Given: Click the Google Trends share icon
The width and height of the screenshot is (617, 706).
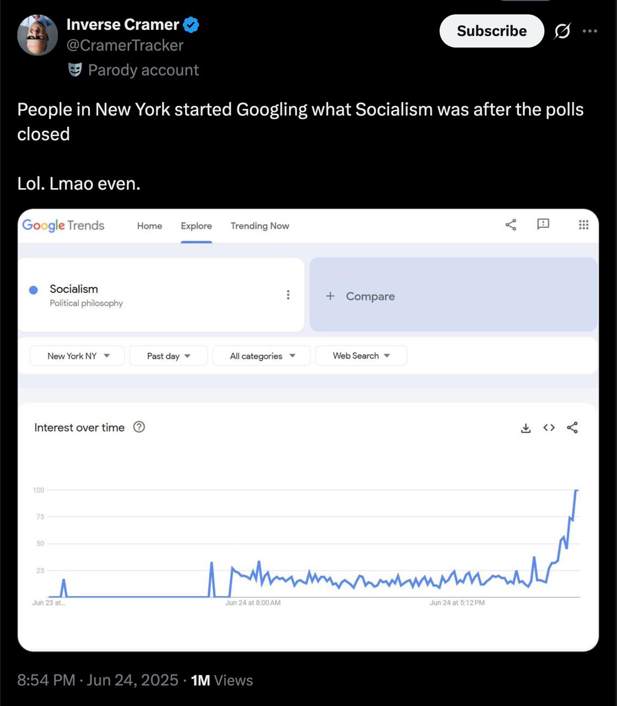Looking at the screenshot, I should (511, 224).
